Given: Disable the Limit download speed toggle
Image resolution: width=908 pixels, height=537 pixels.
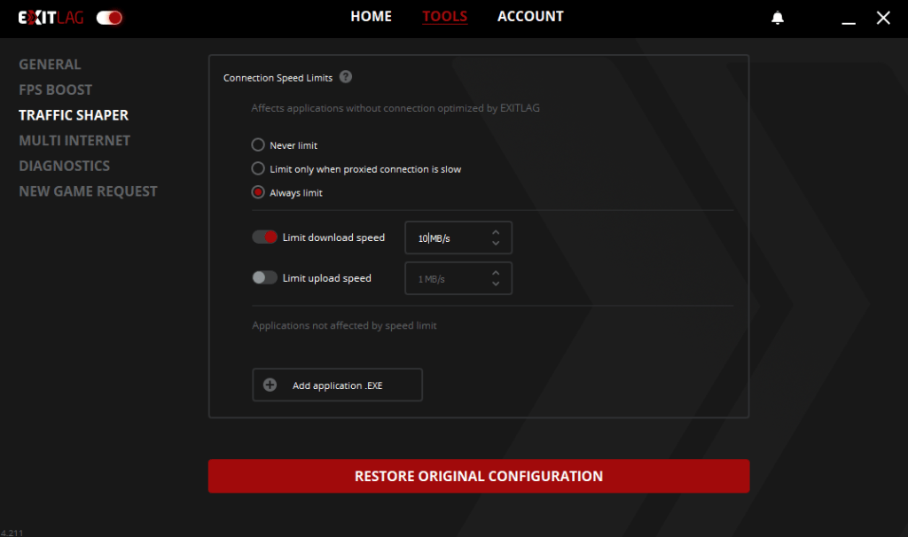Looking at the screenshot, I should coord(265,237).
